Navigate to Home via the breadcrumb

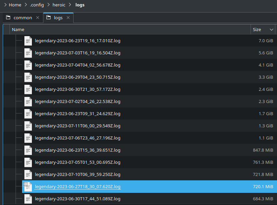[15, 5]
